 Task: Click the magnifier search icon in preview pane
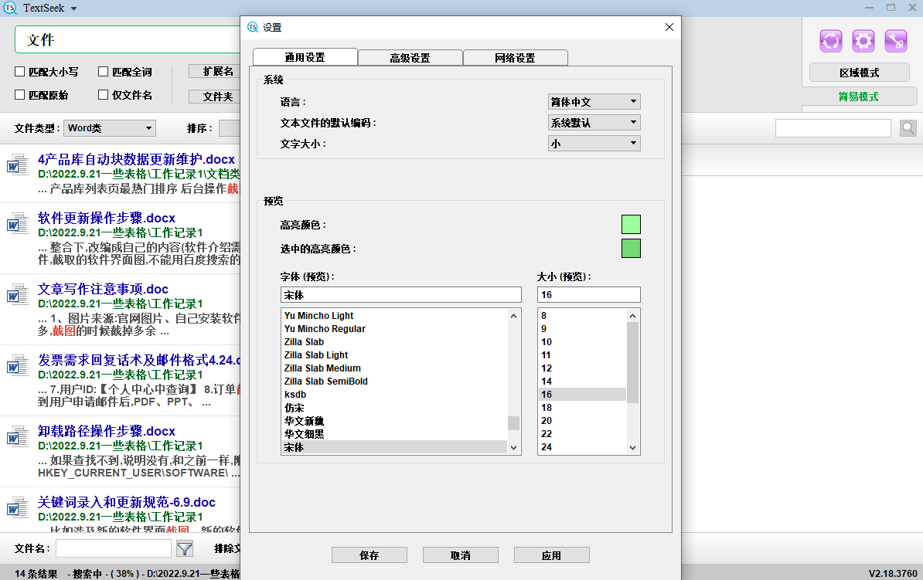pyautogui.click(x=908, y=128)
